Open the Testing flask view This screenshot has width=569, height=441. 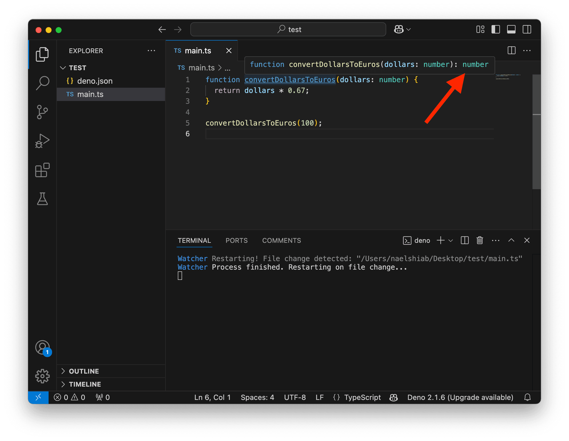(x=42, y=199)
